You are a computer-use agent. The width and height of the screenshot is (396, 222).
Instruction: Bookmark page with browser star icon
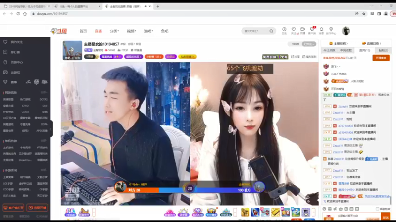(364, 14)
